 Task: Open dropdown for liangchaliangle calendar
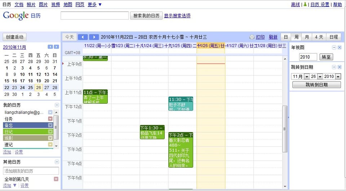click(x=50, y=112)
